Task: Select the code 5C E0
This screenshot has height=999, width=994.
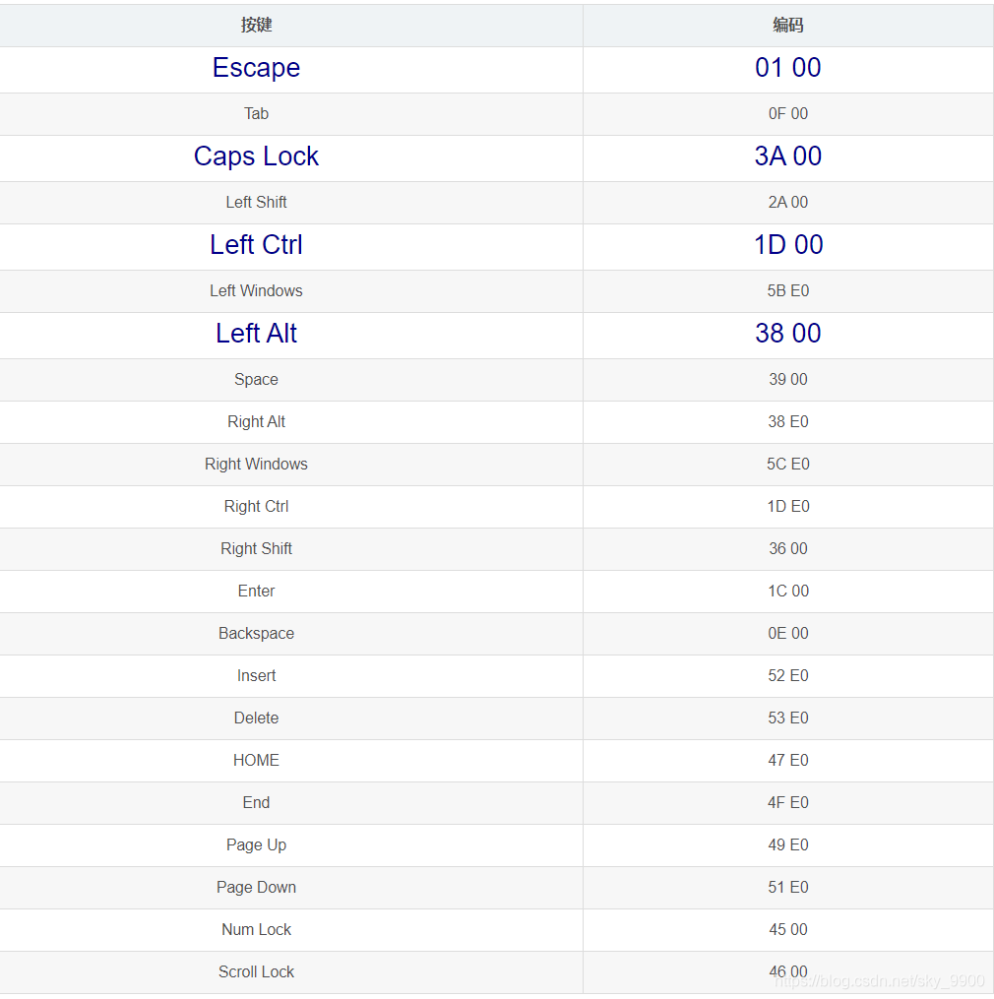Action: click(788, 464)
